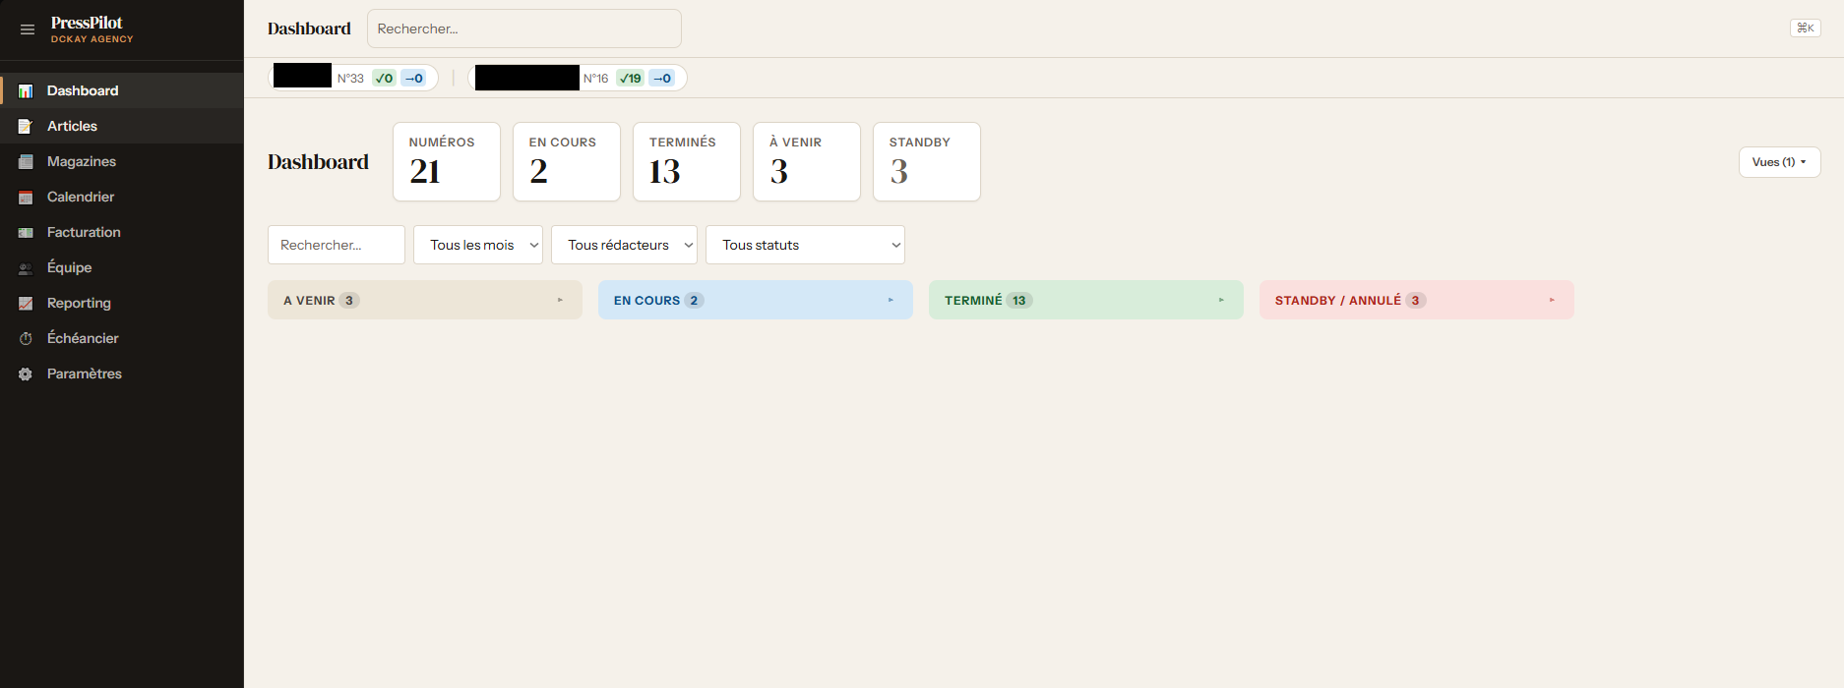Click the green ✓0 badge
This screenshot has width=1844, height=688.
point(384,79)
